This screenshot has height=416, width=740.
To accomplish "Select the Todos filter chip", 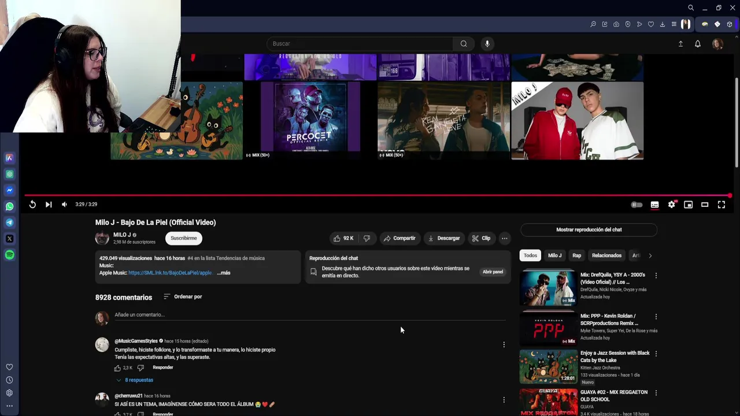I will pyautogui.click(x=530, y=255).
